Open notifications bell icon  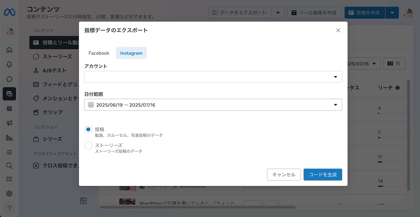tap(9, 64)
